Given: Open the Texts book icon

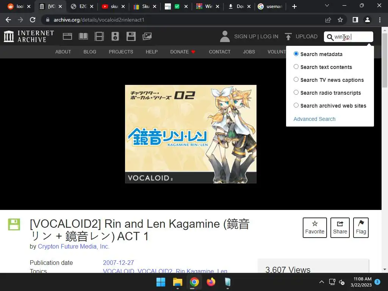Looking at the screenshot, I should (83, 36).
